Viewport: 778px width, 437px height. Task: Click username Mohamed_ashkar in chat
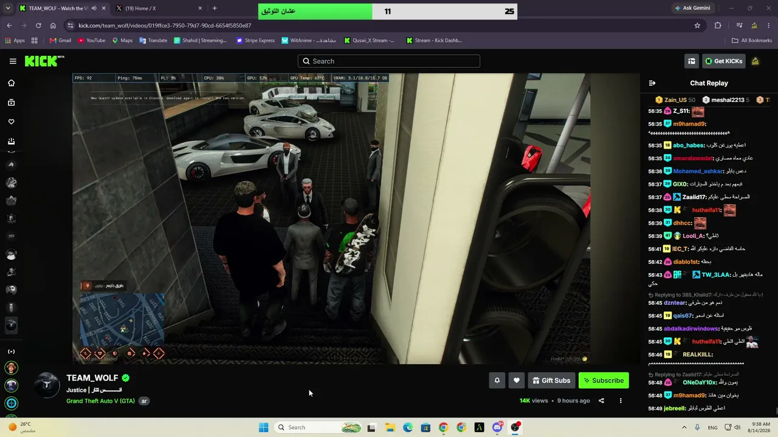(698, 171)
